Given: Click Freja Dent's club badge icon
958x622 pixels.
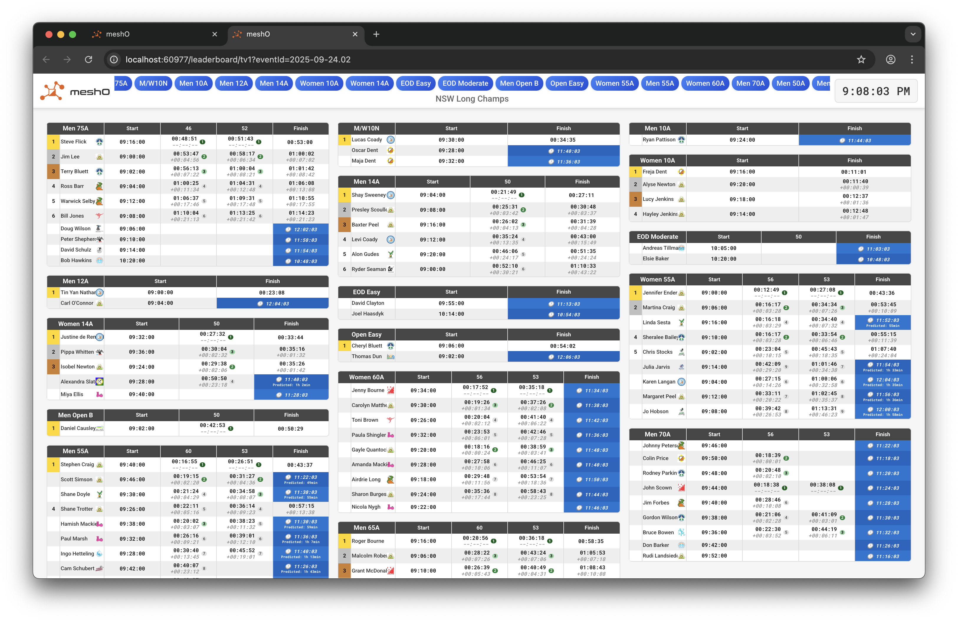Looking at the screenshot, I should pos(681,172).
